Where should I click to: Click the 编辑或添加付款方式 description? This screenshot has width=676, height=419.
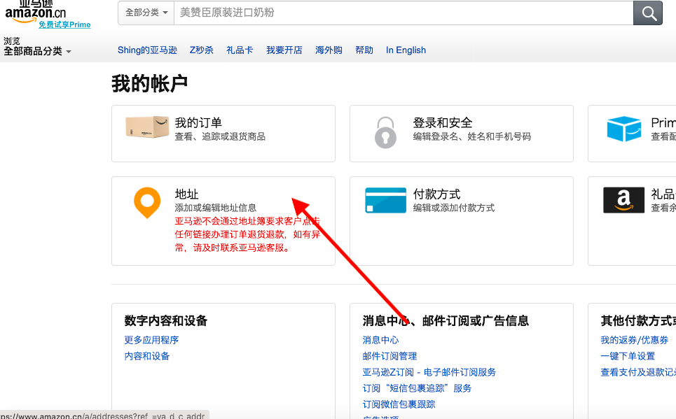click(453, 208)
